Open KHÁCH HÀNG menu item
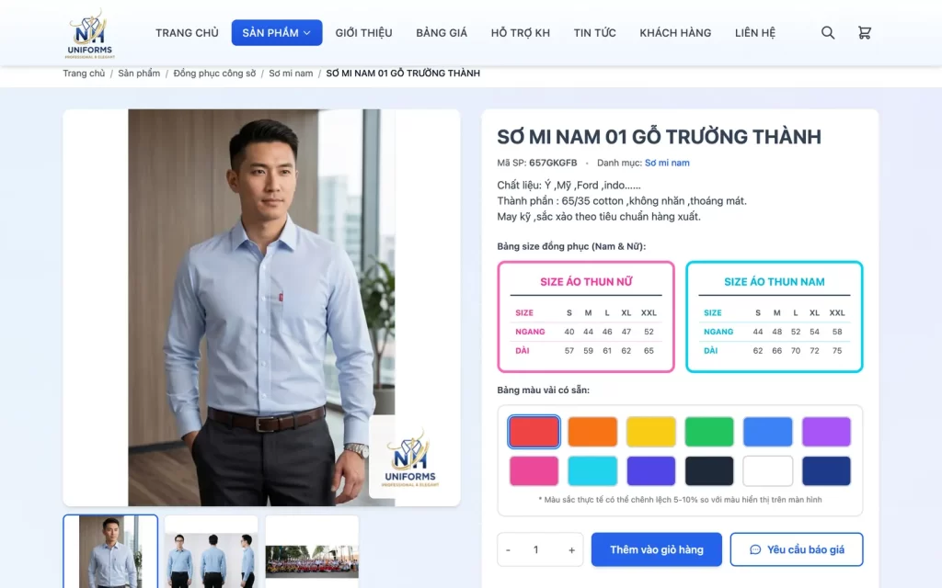This screenshot has height=588, width=942. tap(675, 33)
